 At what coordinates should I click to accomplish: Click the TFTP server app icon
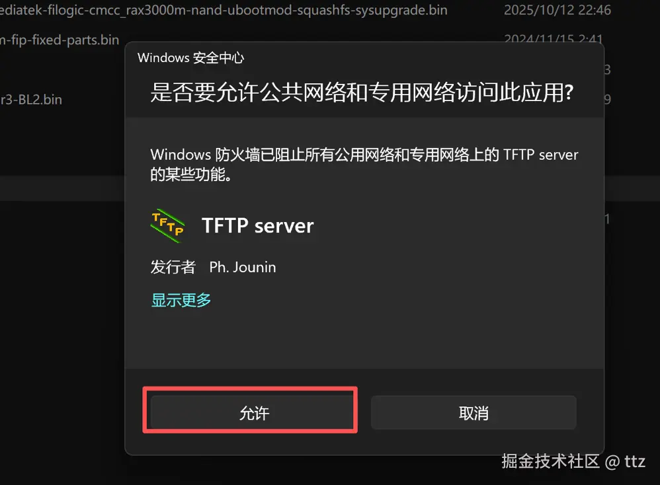tap(167, 225)
